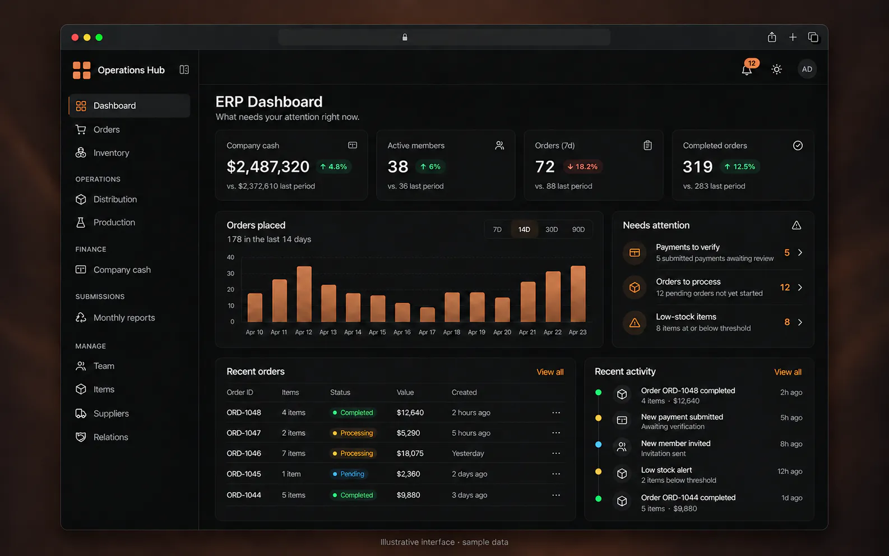Open the Distribution page

[x=129, y=200]
